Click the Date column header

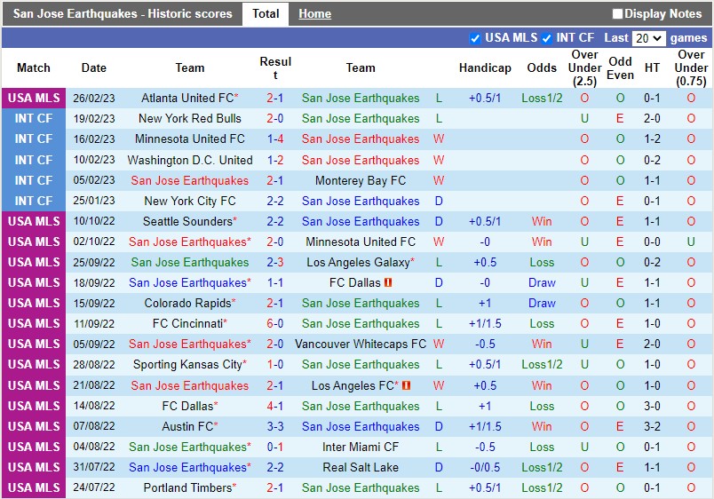94,67
